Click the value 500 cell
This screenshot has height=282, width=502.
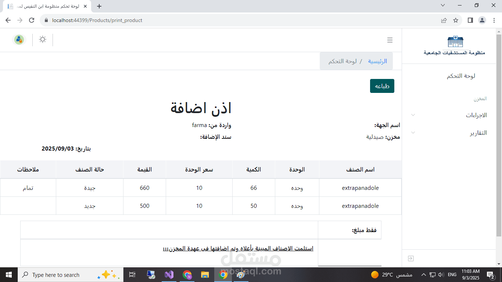point(144,206)
